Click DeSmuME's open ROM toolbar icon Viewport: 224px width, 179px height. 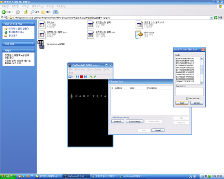70,77
